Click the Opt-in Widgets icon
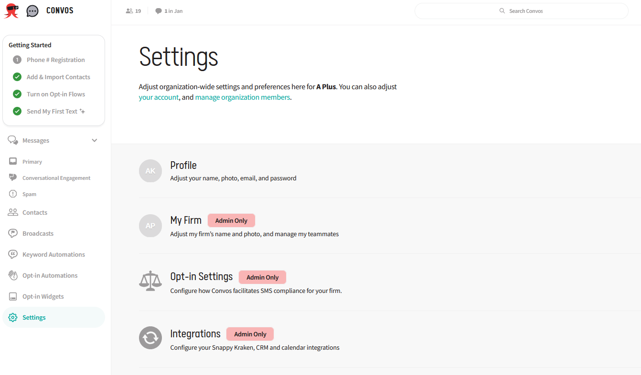The image size is (641, 375). [x=13, y=296]
